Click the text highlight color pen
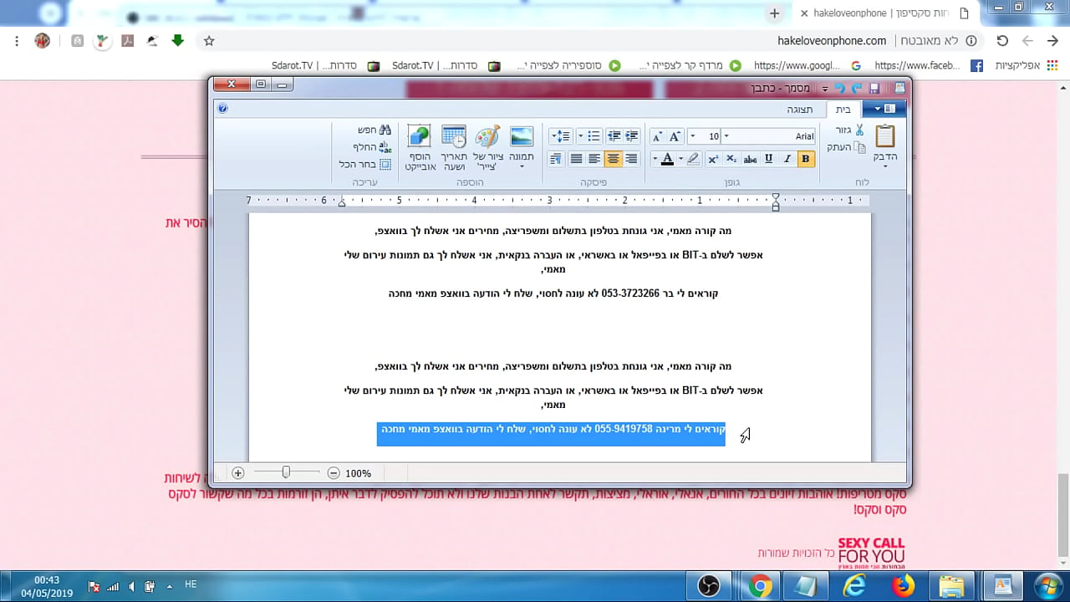The height and width of the screenshot is (602, 1070). (693, 159)
